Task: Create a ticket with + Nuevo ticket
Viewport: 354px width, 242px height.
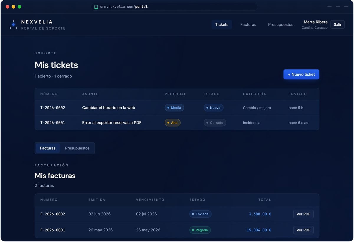Action: pos(301,74)
